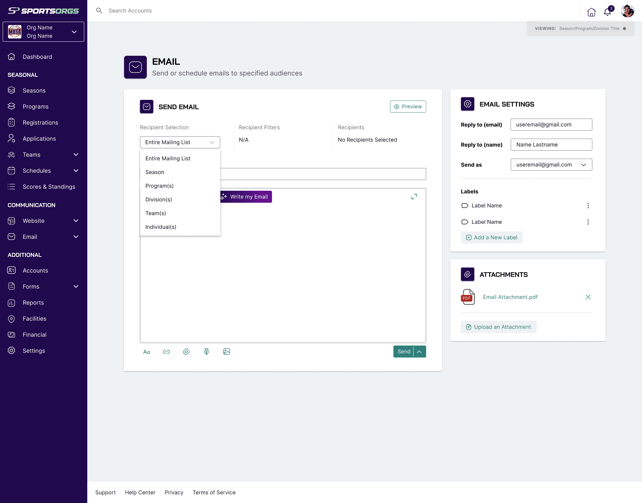Image resolution: width=642 pixels, height=503 pixels.
Task: Click the Reply to (name) input field
Action: 551,145
